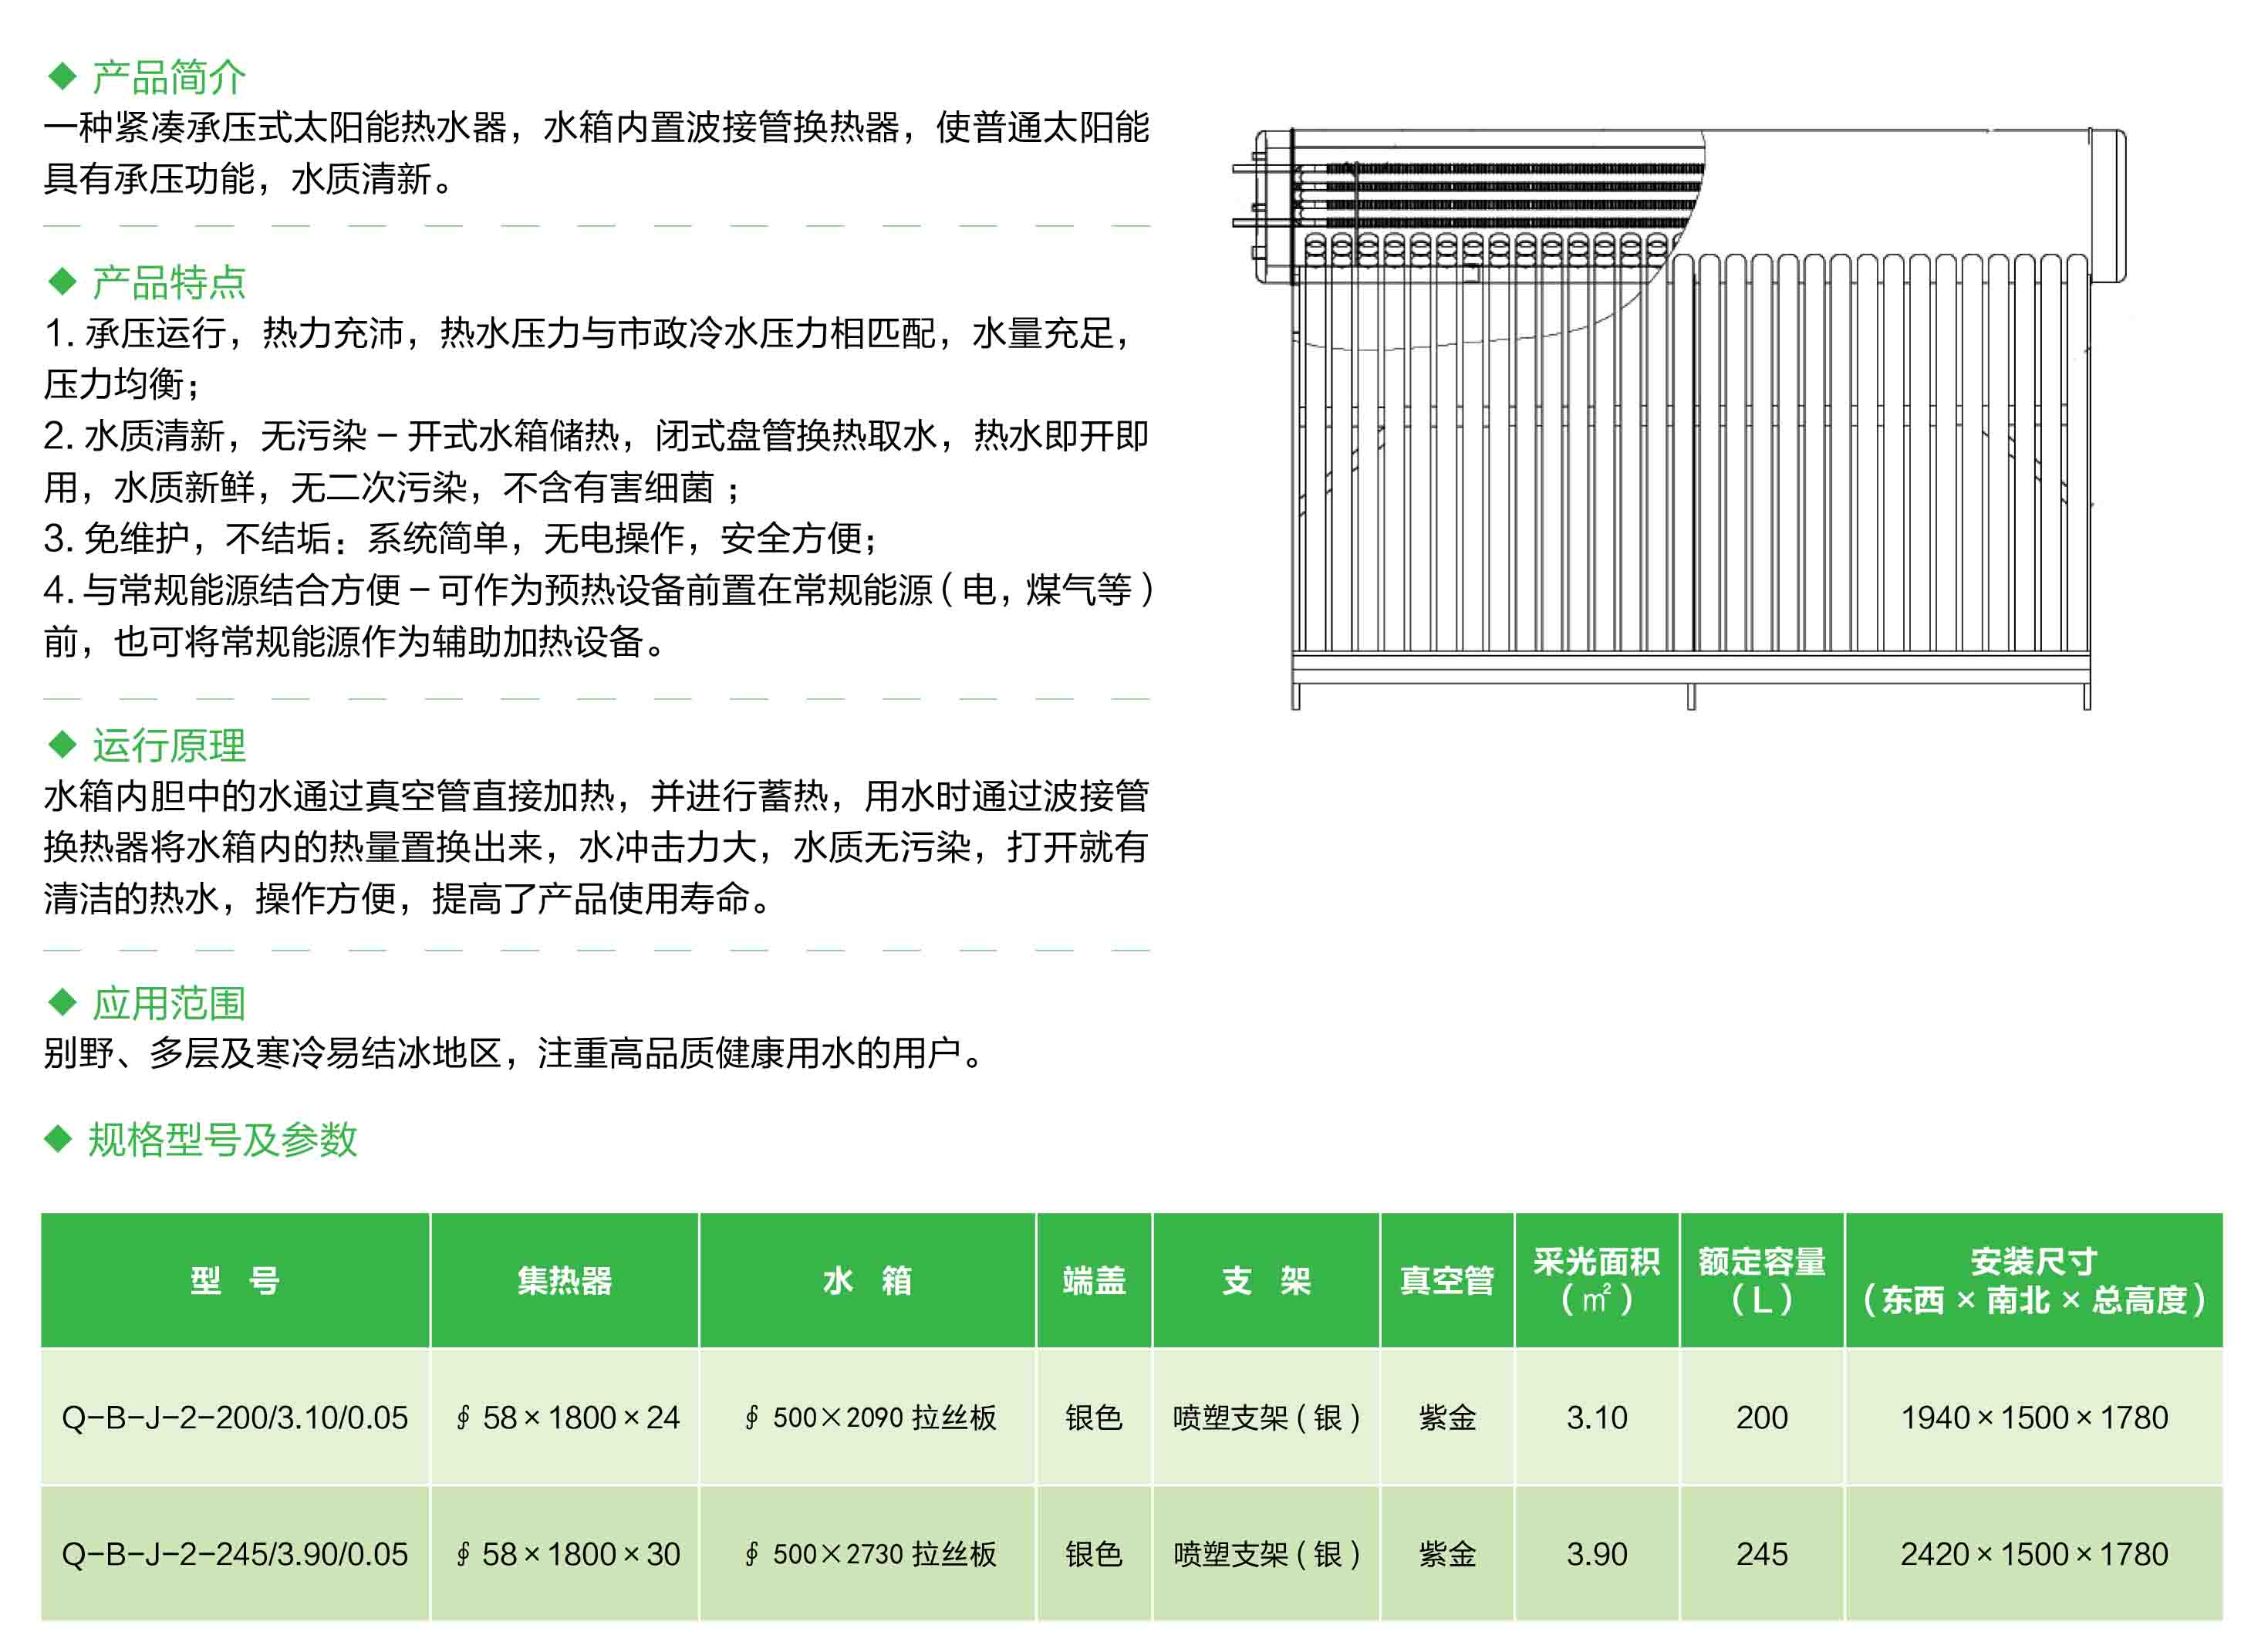Select model Q-B-J-2-245/3.90/0.05 cell
2268x1649 pixels.
pos(235,1554)
